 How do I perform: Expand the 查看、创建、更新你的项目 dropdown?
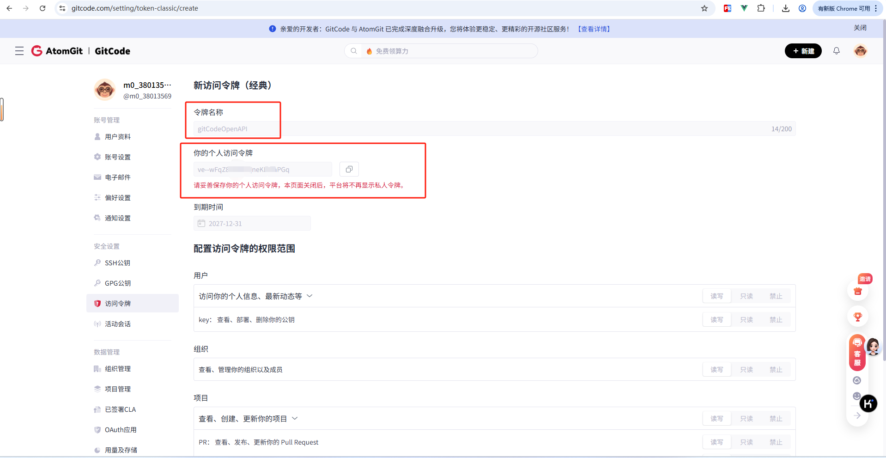[x=296, y=418]
